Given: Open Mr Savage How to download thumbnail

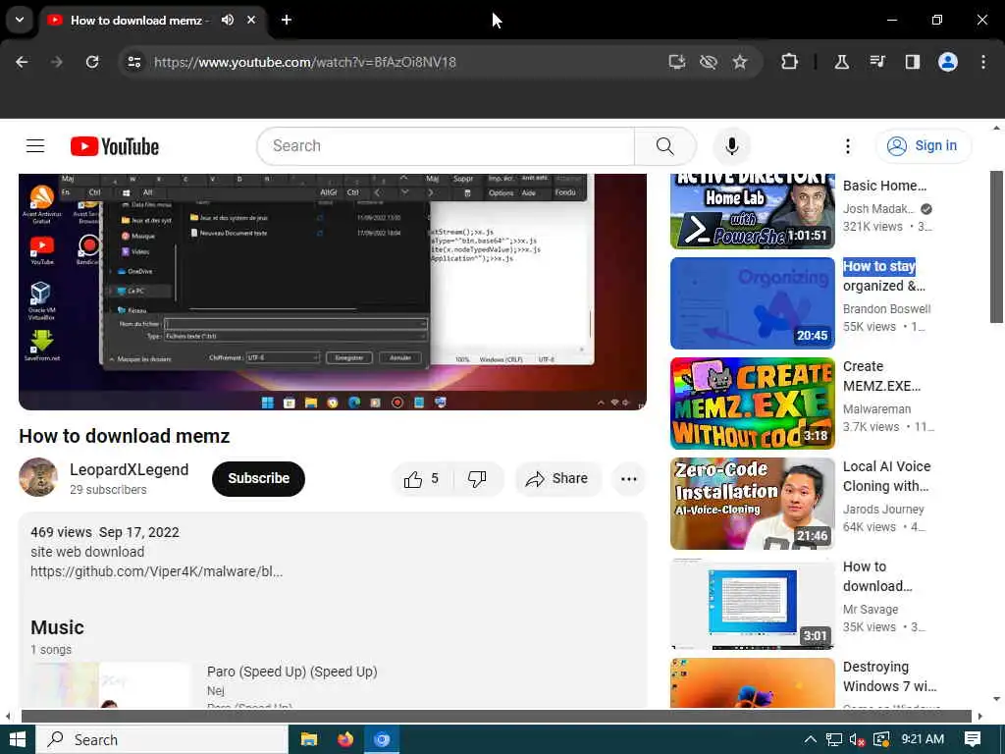Looking at the screenshot, I should pyautogui.click(x=753, y=604).
